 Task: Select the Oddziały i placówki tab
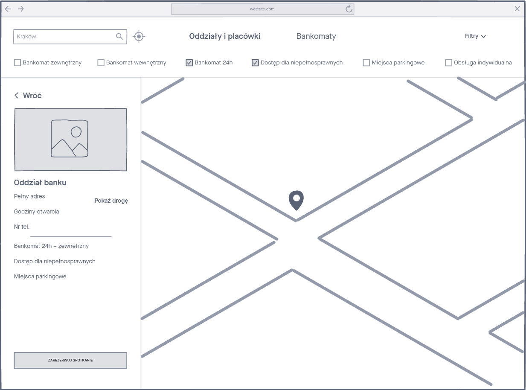coord(225,36)
